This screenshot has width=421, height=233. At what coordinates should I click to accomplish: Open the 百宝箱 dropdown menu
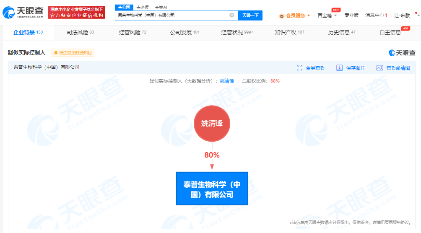(x=327, y=16)
